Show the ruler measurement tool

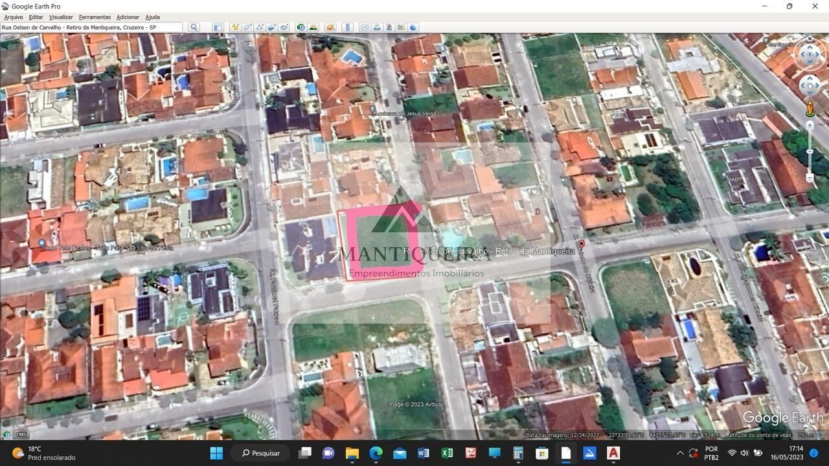(x=347, y=27)
